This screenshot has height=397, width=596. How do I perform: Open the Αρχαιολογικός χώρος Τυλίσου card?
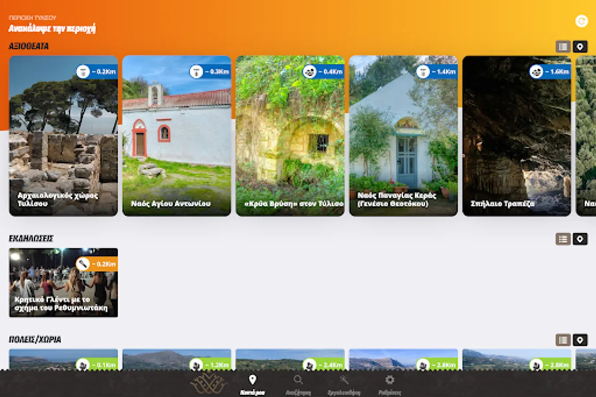coord(64,136)
